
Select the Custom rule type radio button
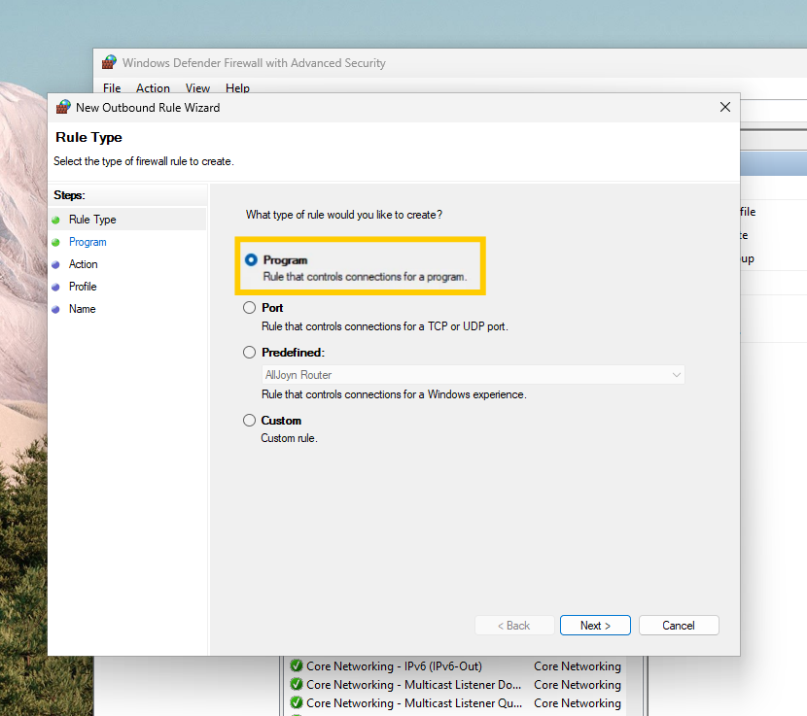(x=249, y=421)
